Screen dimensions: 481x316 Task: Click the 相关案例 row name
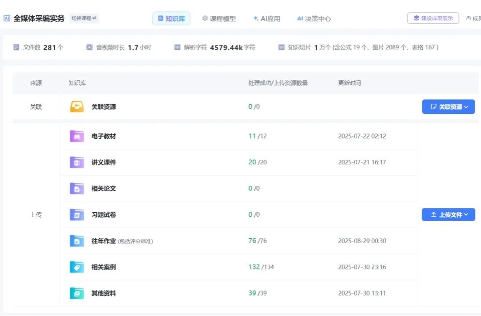[x=104, y=267]
